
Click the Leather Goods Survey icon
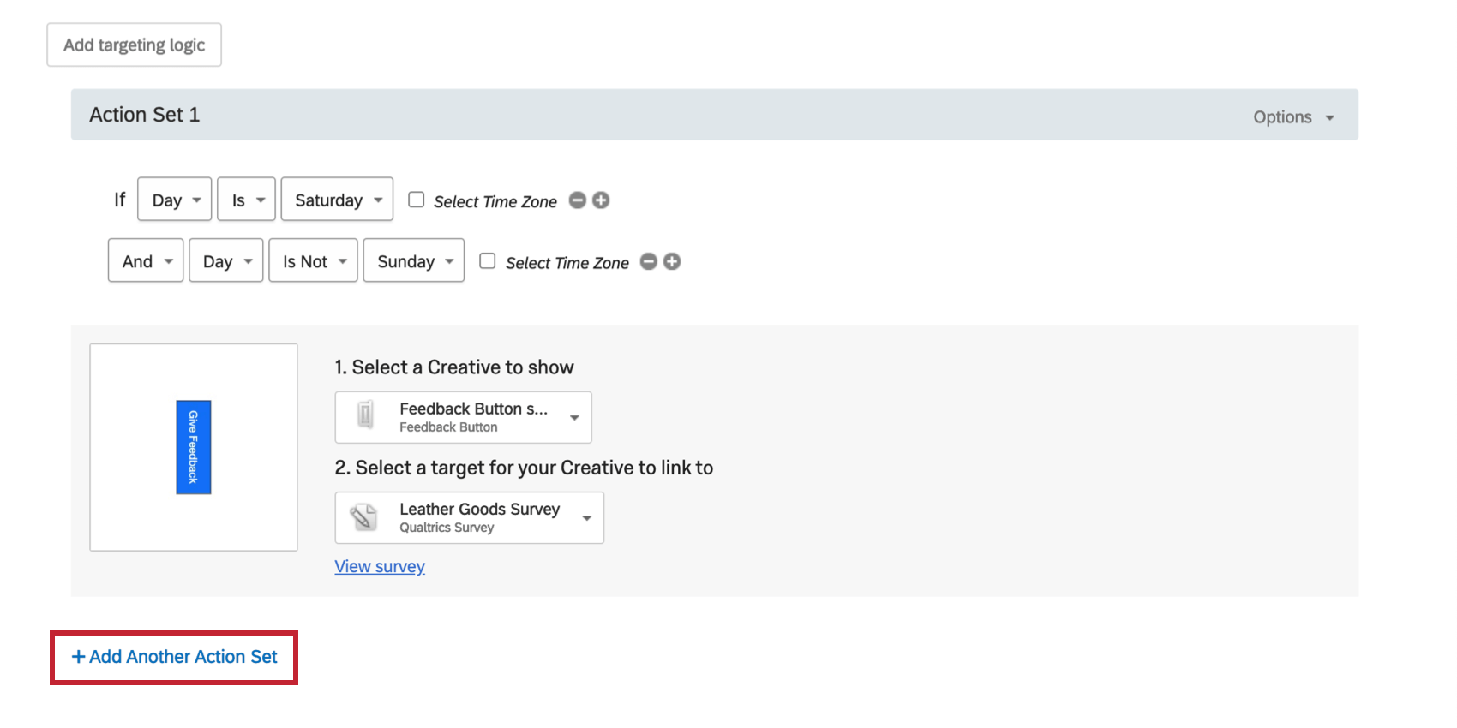pos(363,517)
